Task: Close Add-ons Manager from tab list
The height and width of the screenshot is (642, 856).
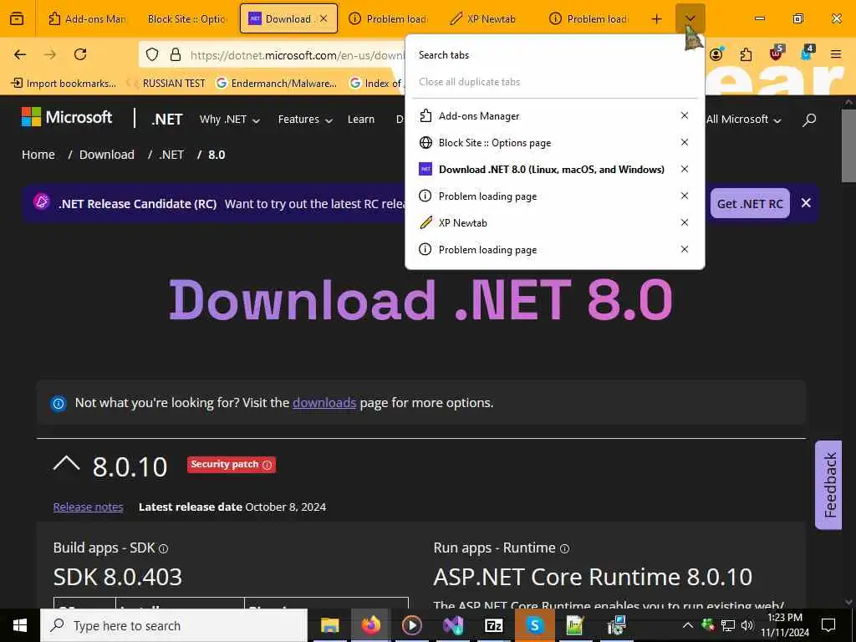Action: tap(685, 115)
